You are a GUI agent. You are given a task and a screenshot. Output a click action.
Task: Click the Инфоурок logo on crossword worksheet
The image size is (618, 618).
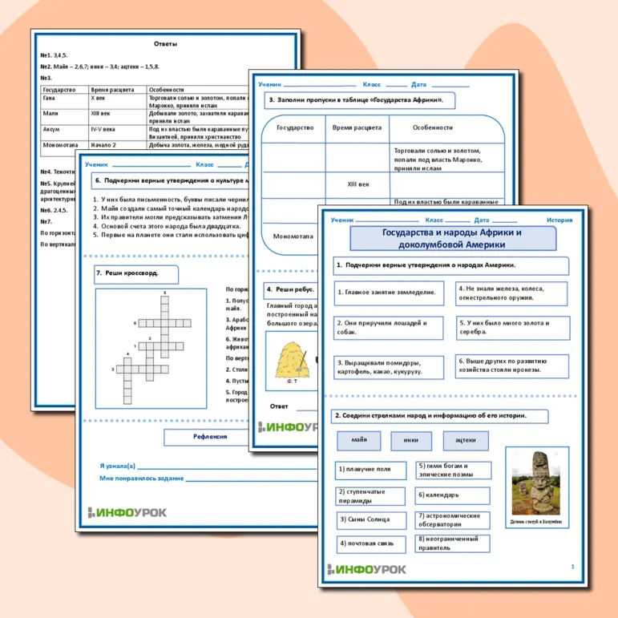coord(127,513)
